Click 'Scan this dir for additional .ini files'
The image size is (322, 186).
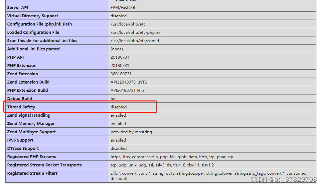click(x=42, y=41)
